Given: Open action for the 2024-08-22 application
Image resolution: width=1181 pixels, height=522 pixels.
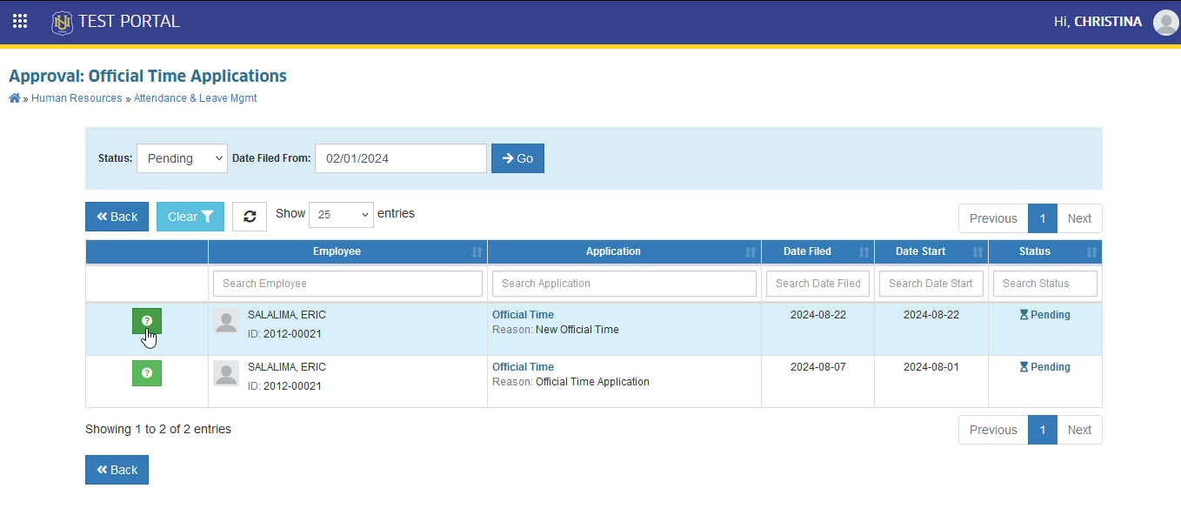Looking at the screenshot, I should 147,321.
